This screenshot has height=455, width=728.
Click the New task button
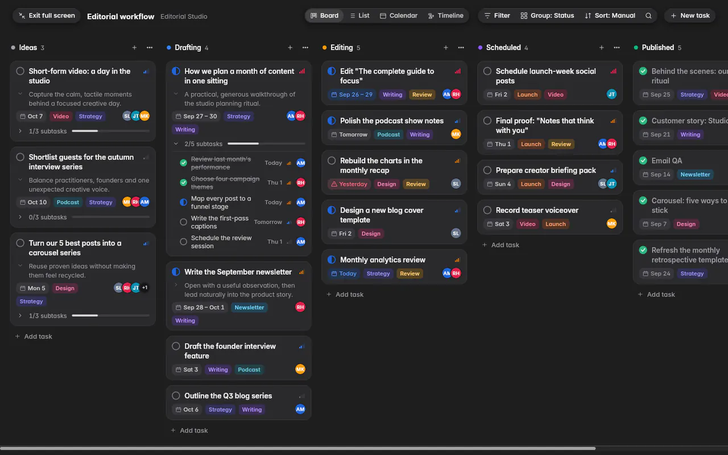[x=690, y=16]
